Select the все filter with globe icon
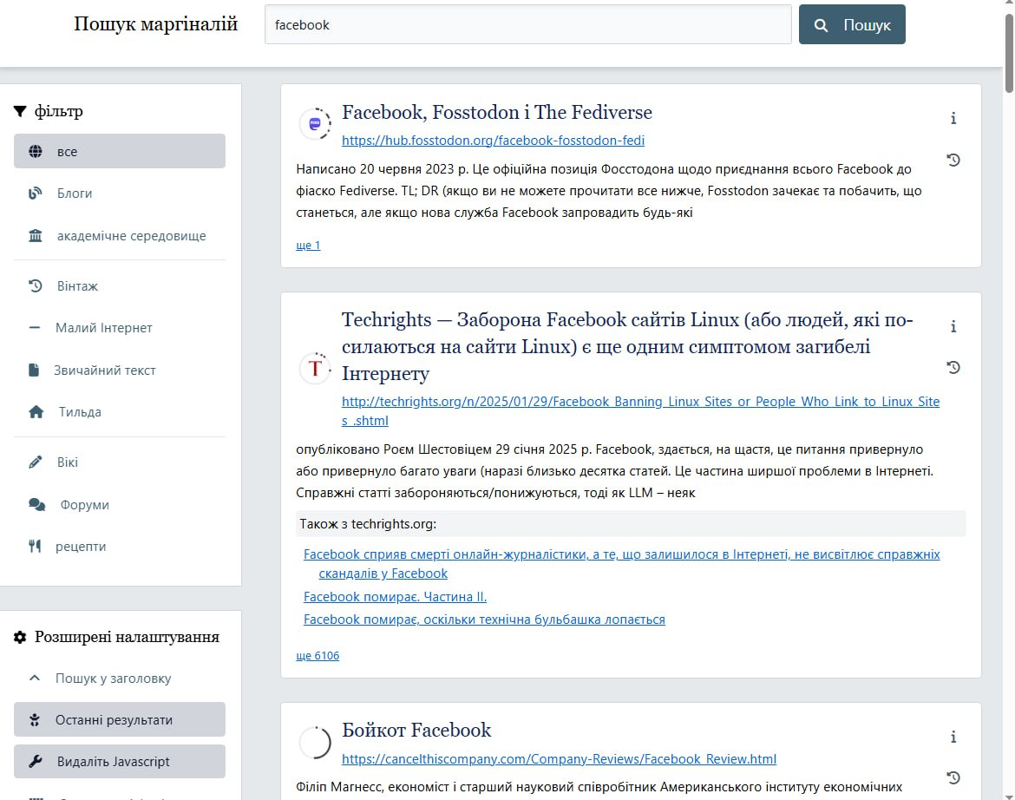The image size is (1015, 800). point(119,151)
